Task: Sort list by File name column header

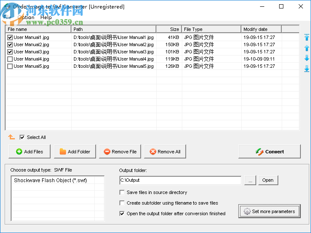Action: click(x=38, y=29)
